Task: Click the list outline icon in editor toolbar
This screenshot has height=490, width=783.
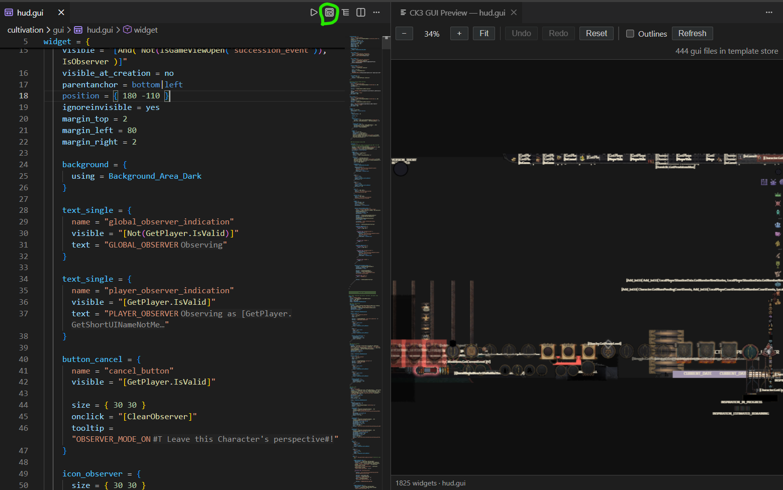Action: click(346, 13)
